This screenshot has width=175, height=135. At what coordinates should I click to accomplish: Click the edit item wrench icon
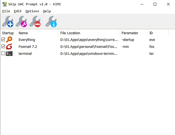coord(21,22)
